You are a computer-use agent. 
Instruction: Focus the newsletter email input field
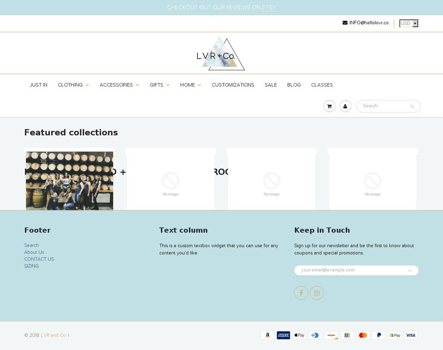tap(351, 270)
